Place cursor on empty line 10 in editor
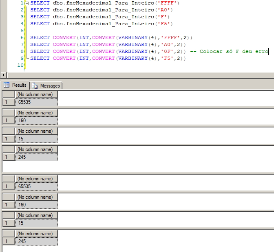The width and height of the screenshot is (274, 252). tap(82, 65)
